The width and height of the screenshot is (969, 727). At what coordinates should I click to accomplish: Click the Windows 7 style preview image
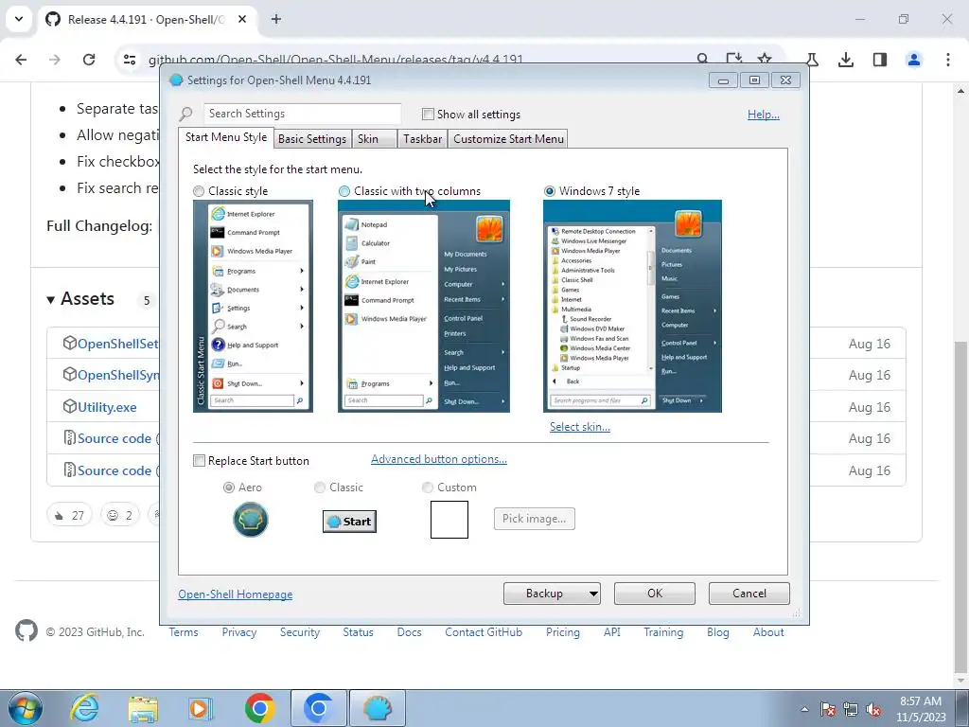click(632, 306)
